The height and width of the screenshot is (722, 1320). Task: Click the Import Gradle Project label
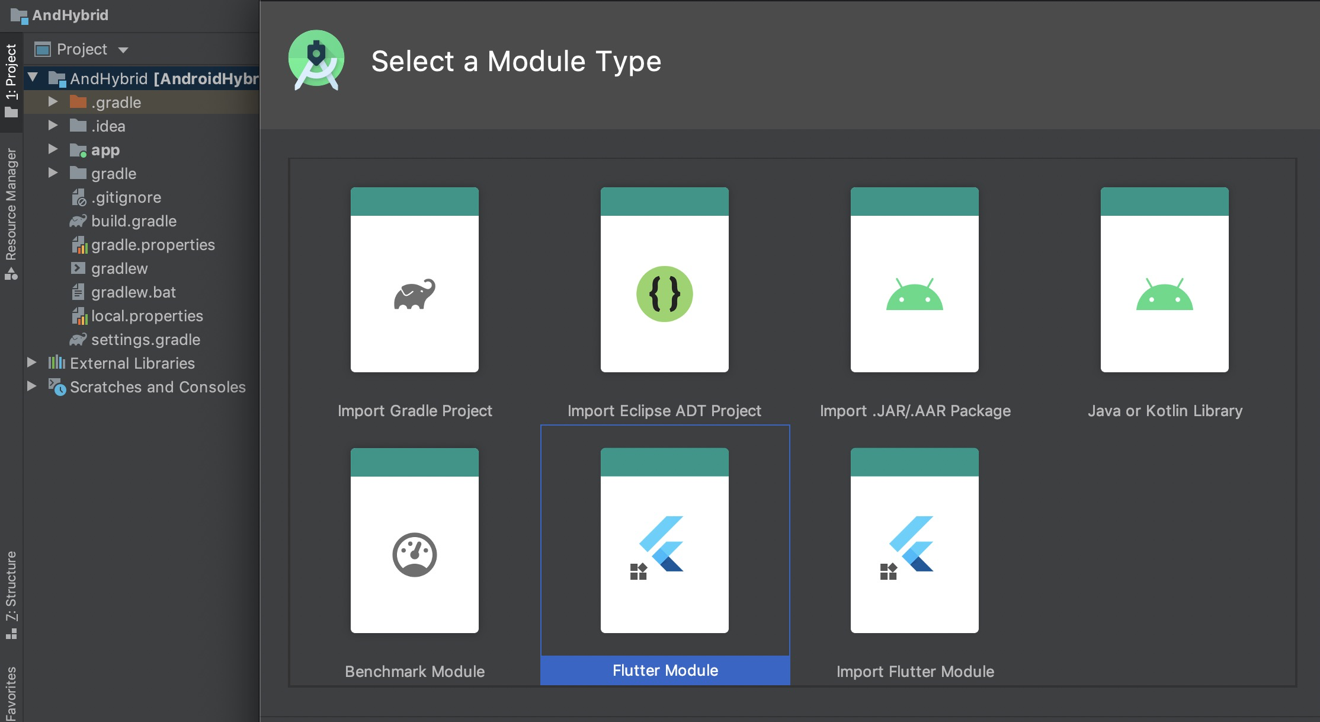415,411
